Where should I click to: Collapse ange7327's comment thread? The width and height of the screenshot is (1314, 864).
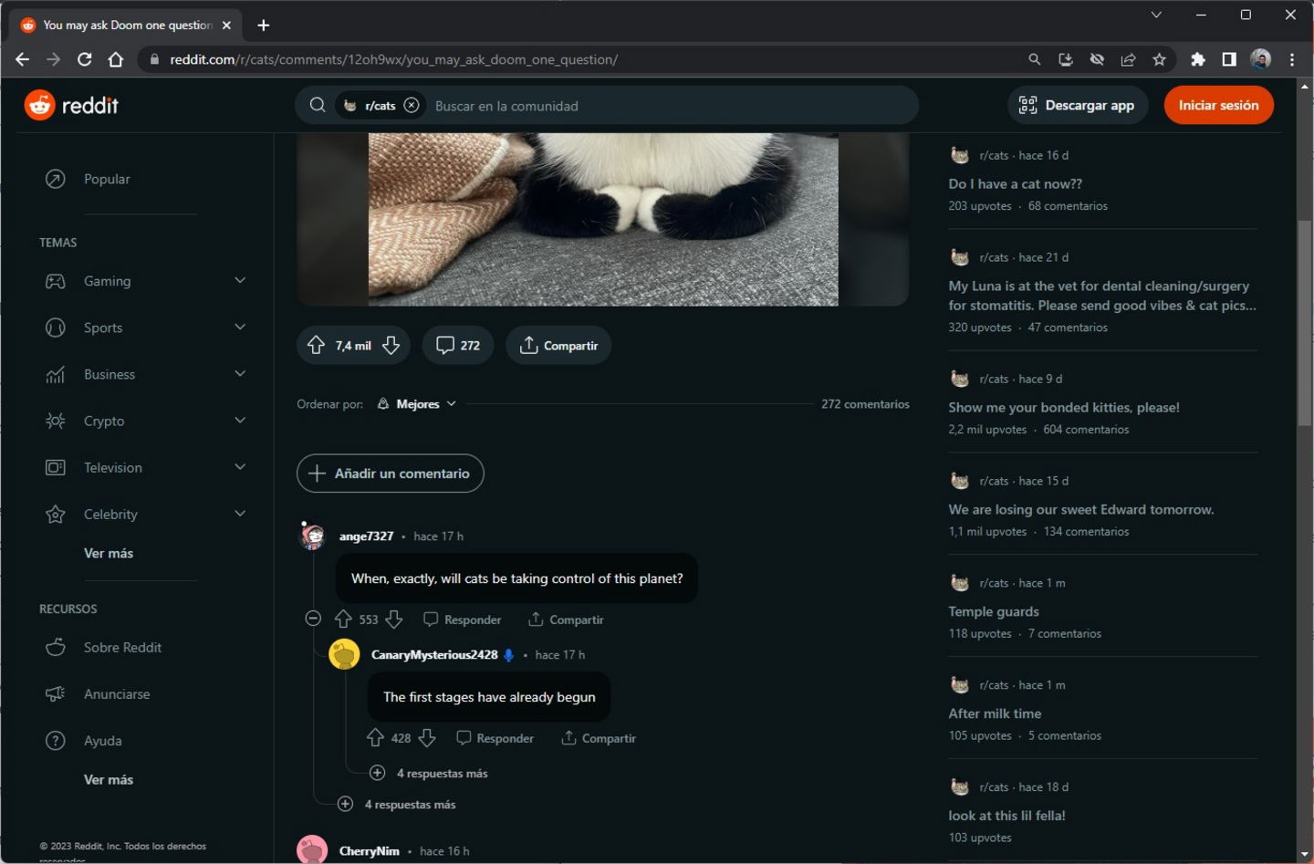(x=313, y=619)
